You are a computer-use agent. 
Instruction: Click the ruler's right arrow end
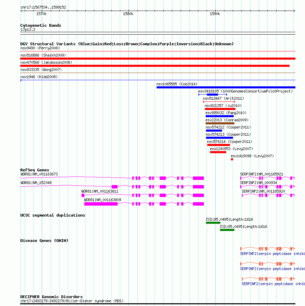click(x=294, y=11)
